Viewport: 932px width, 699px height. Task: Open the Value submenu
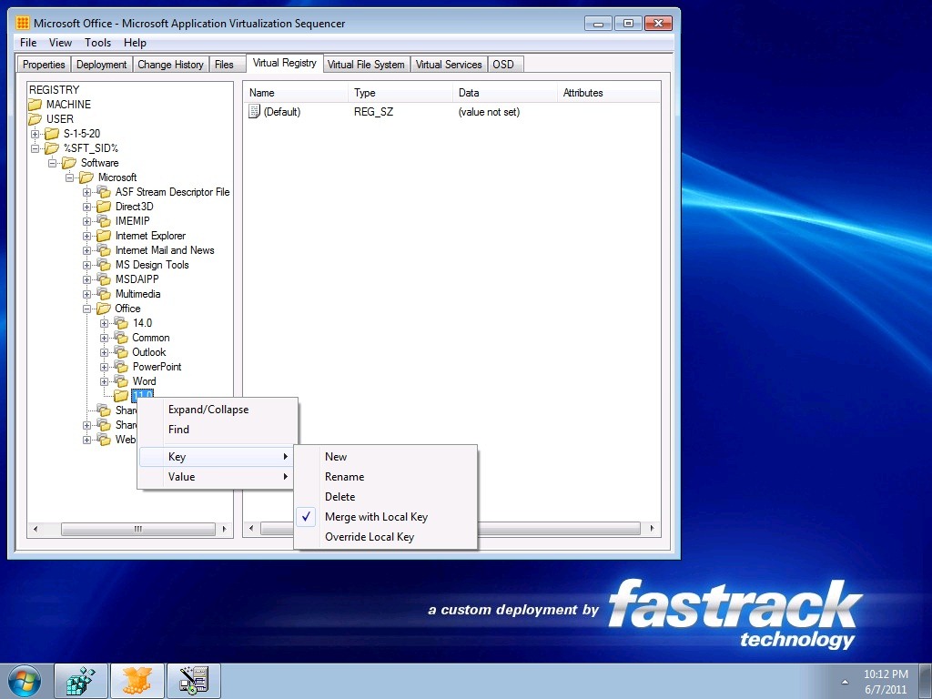pos(217,477)
